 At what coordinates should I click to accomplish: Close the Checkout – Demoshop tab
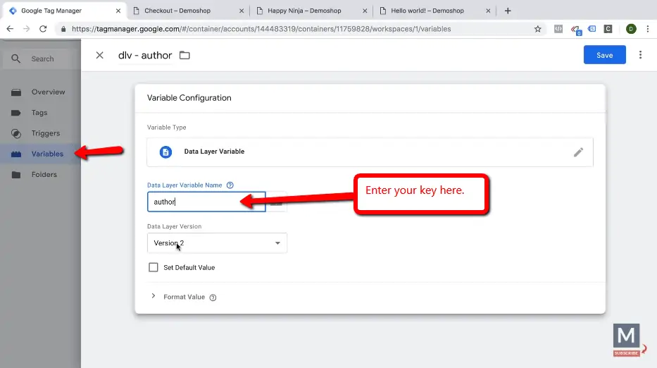pyautogui.click(x=242, y=11)
